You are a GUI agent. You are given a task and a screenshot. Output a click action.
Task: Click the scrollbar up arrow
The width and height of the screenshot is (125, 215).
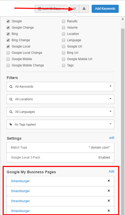(123, 19)
